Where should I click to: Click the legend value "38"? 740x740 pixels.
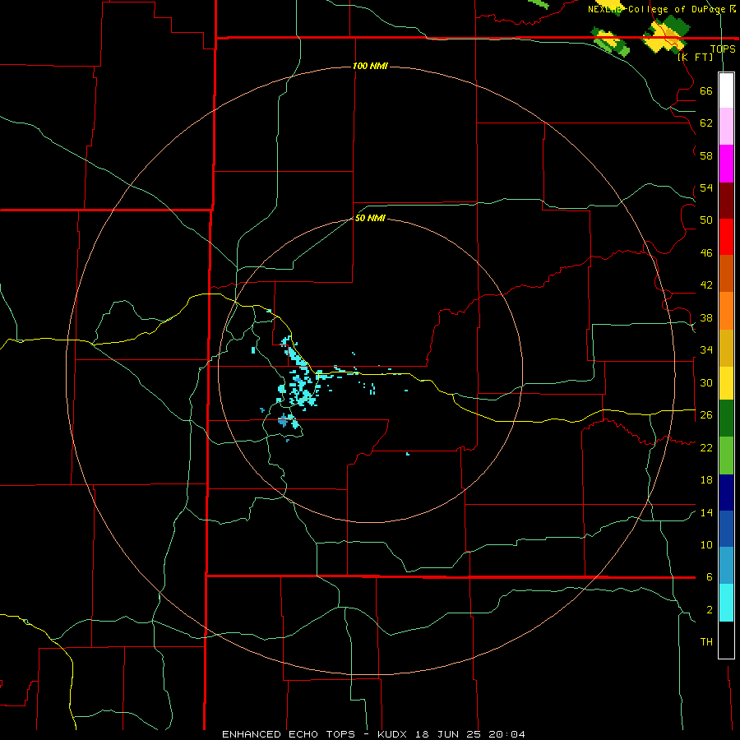click(x=706, y=317)
